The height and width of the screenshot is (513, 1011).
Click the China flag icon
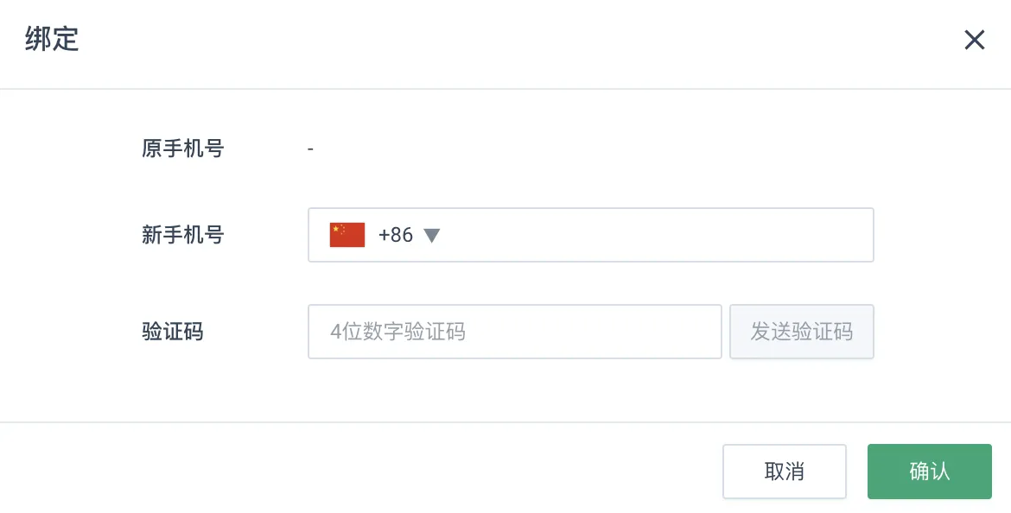click(347, 235)
